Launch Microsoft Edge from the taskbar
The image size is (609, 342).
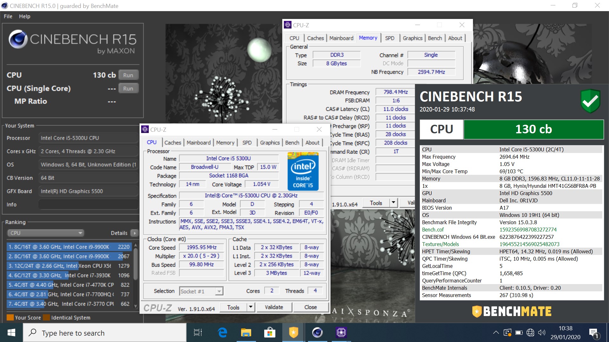[x=223, y=332]
